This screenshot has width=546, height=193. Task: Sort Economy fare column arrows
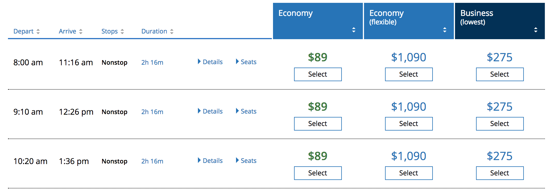coord(354,30)
